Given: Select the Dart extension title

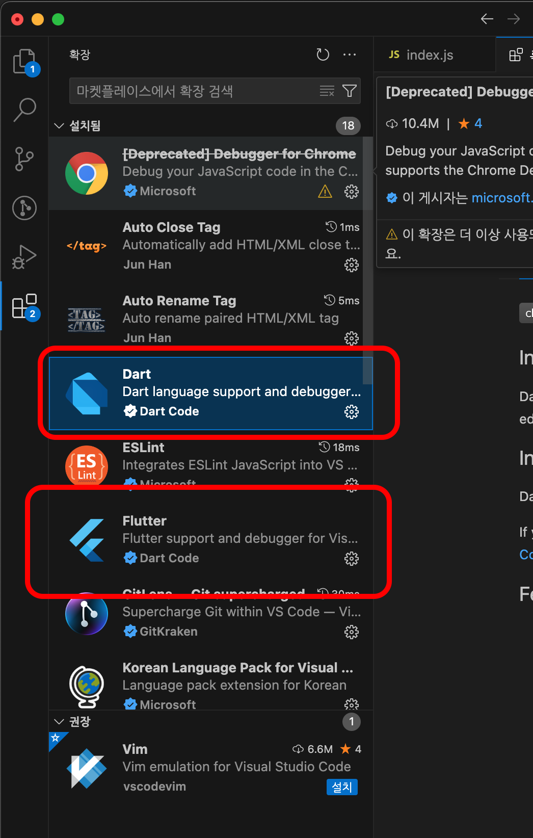Looking at the screenshot, I should point(137,374).
